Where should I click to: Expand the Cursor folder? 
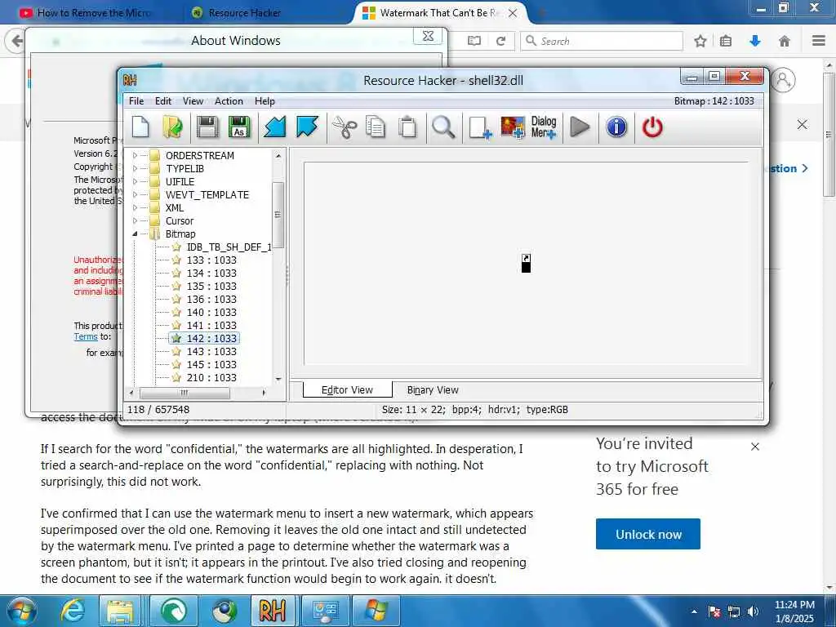coord(135,220)
